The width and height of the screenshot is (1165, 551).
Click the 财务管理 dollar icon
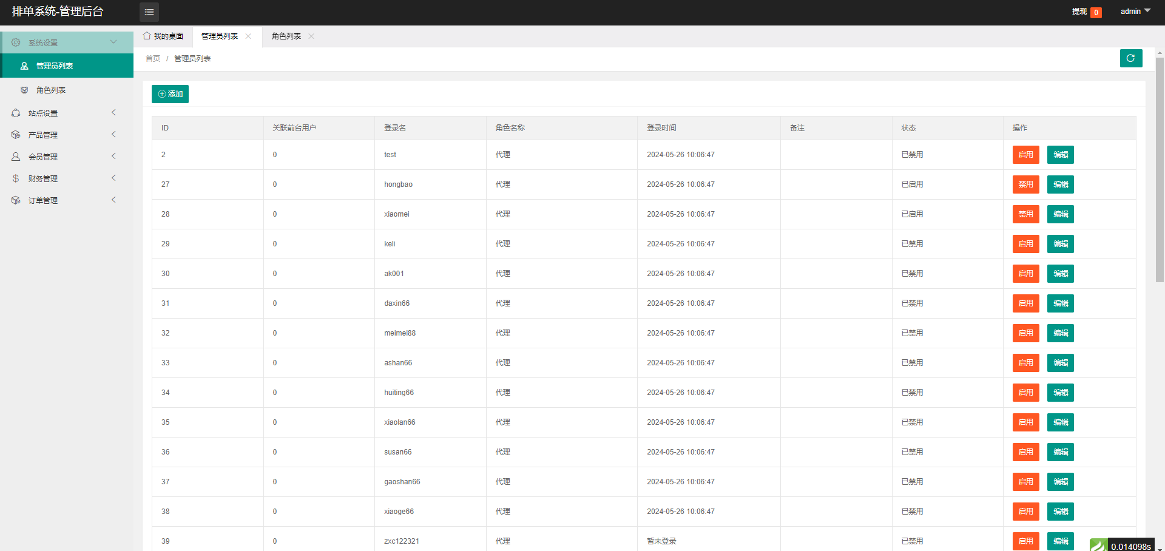16,178
